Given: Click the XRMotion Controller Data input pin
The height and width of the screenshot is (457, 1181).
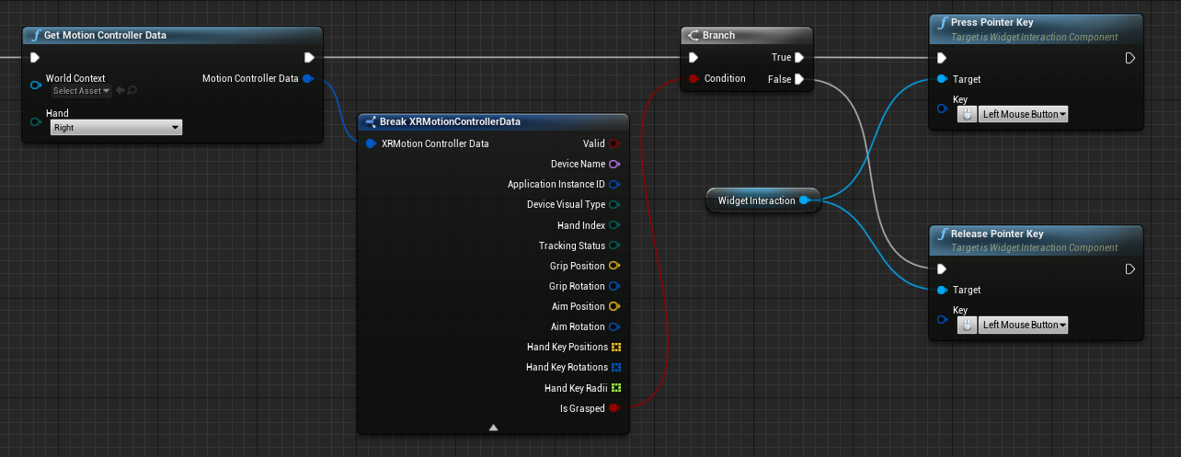Looking at the screenshot, I should point(371,143).
